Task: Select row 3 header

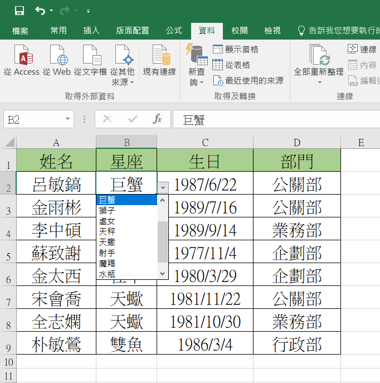Action: click(8, 206)
